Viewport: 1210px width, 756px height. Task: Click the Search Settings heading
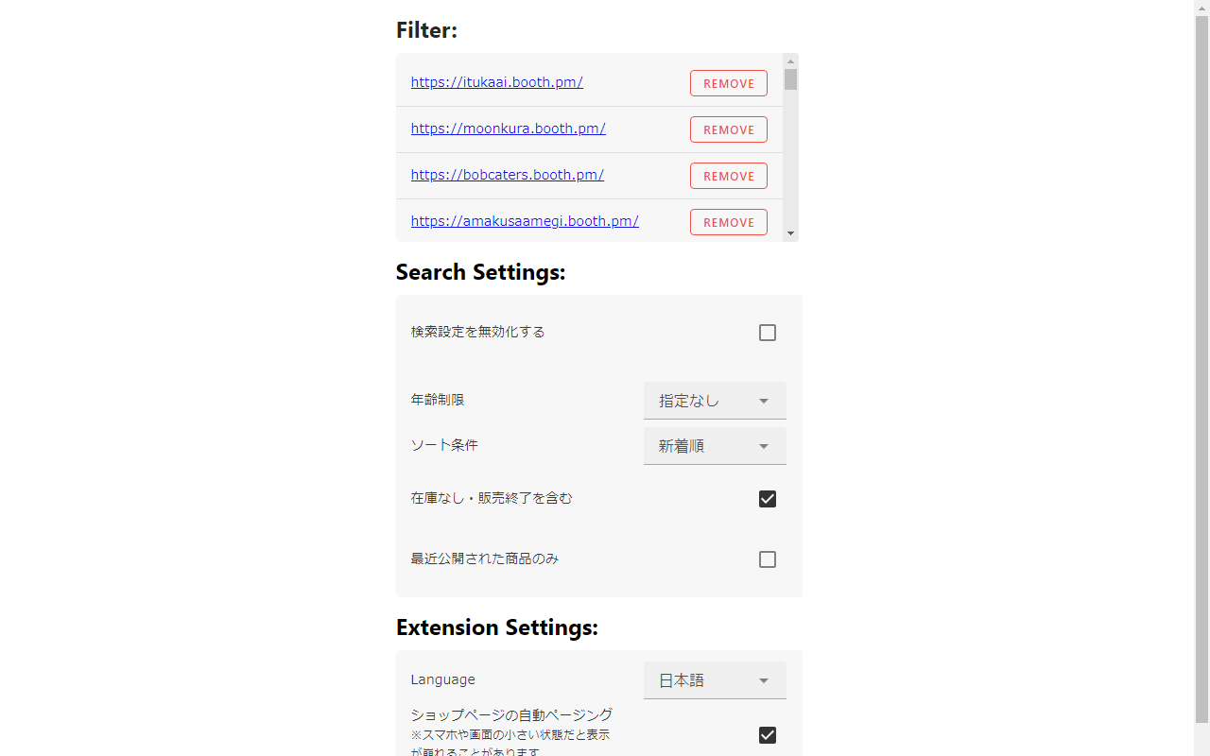480,272
